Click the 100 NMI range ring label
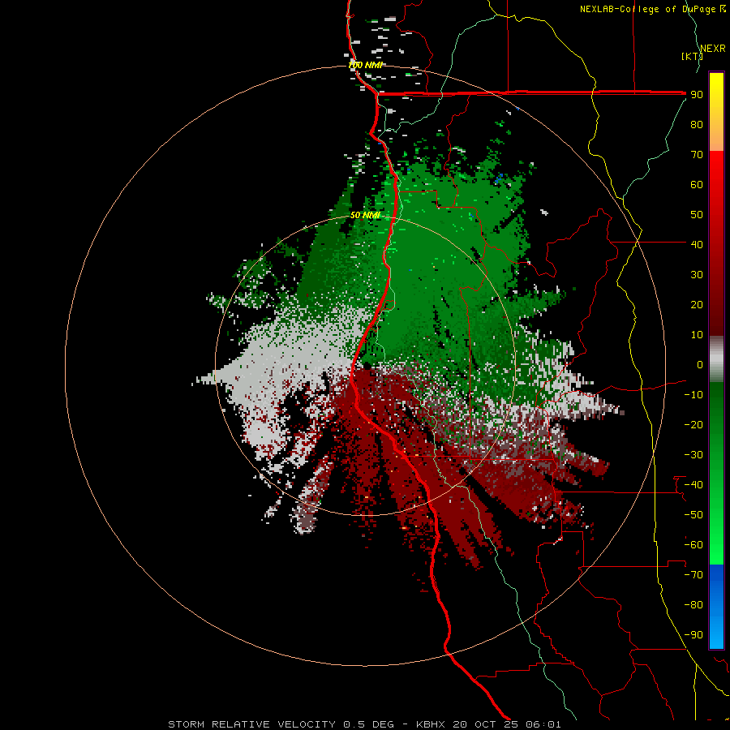The width and height of the screenshot is (730, 730). (366, 65)
